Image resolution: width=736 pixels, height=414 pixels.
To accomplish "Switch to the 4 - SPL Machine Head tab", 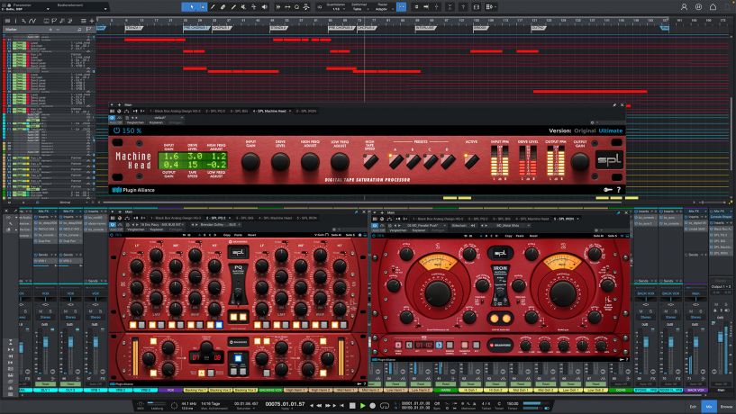I will (270, 111).
